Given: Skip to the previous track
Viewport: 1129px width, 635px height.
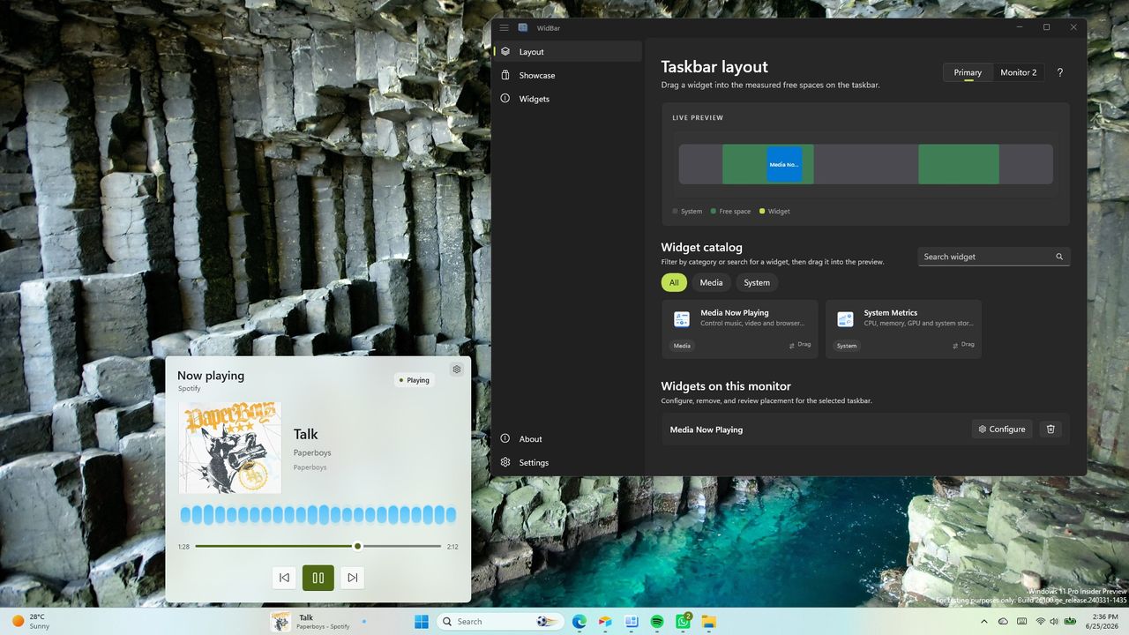Looking at the screenshot, I should 284,578.
